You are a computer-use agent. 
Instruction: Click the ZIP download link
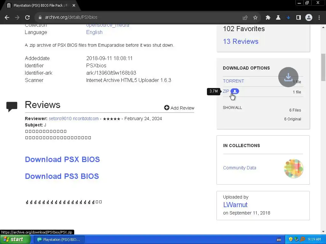[226, 91]
